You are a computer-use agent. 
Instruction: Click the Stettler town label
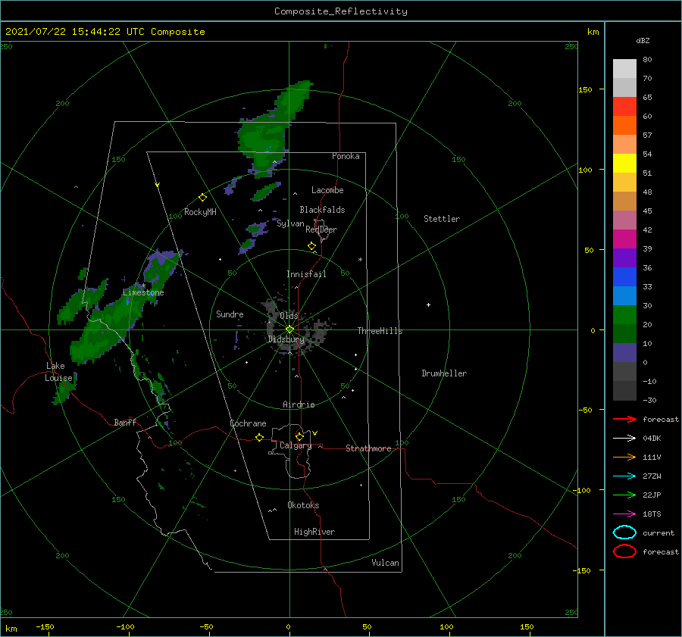tap(442, 219)
